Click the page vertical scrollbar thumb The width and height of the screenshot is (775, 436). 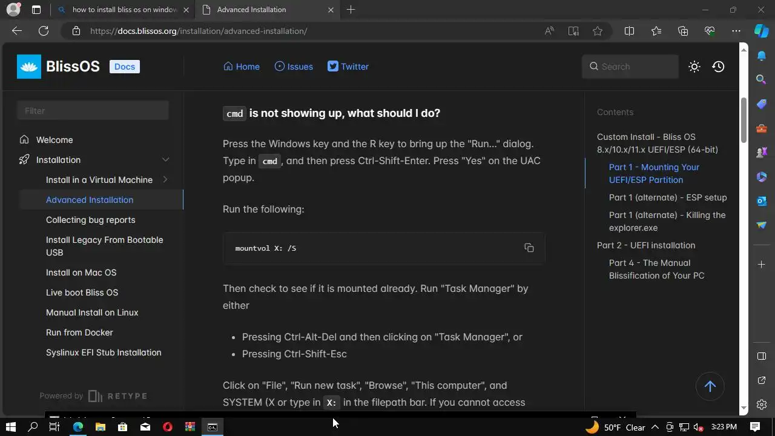744,119
